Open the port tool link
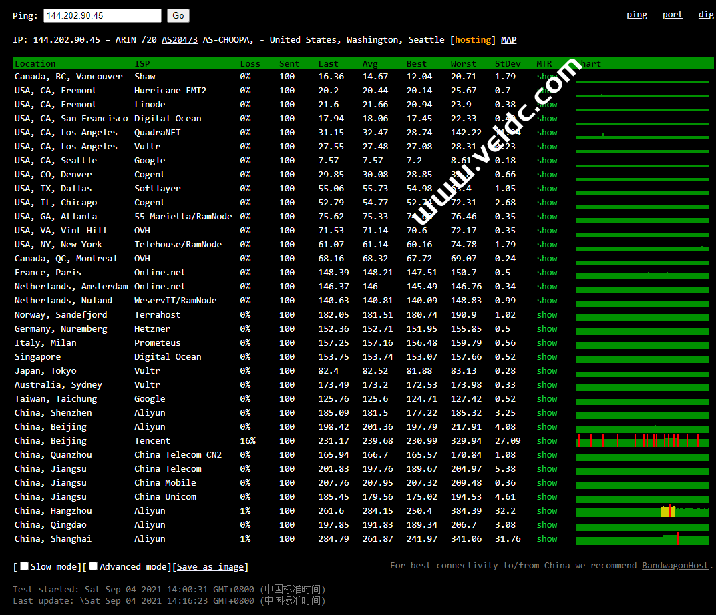 673,15
